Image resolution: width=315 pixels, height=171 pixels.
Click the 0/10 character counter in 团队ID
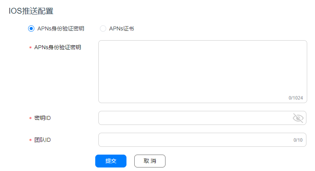298,140
